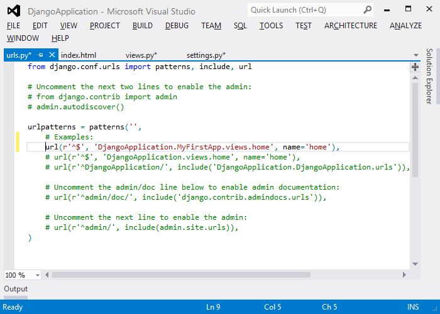
Task: Open the SQL menu
Action: 240,26
